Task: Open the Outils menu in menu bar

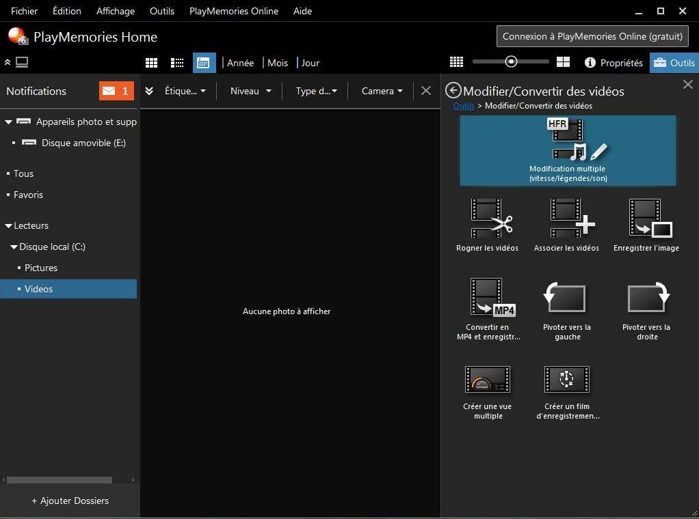Action: coord(162,11)
